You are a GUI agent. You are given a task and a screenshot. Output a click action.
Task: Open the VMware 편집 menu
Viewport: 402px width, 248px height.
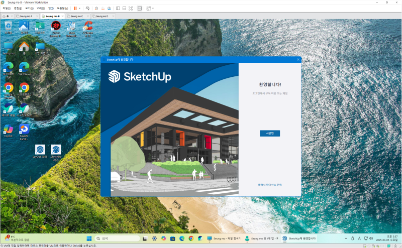pos(18,9)
